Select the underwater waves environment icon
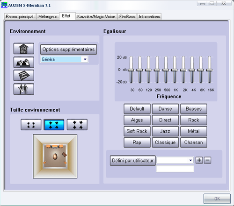234x206 pixels. click(x=24, y=76)
